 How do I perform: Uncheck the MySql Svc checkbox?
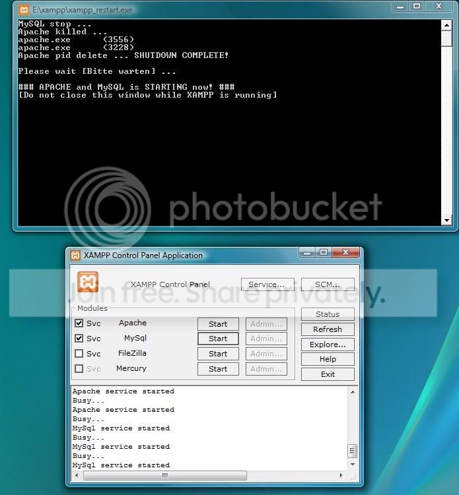(x=79, y=338)
